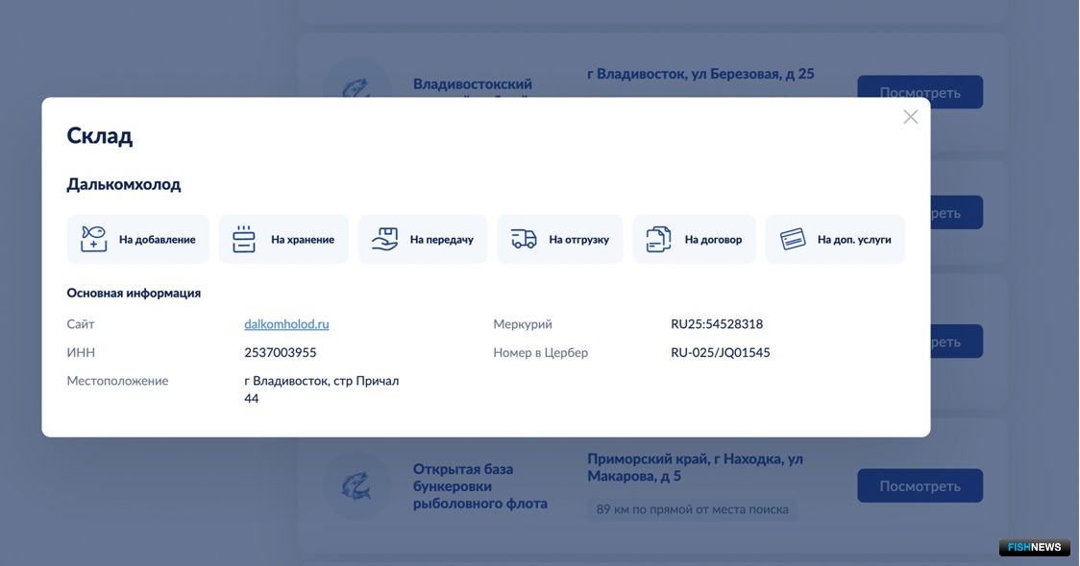This screenshot has width=1080, height=566.
Task: Click the Сайт field label
Action: (81, 324)
